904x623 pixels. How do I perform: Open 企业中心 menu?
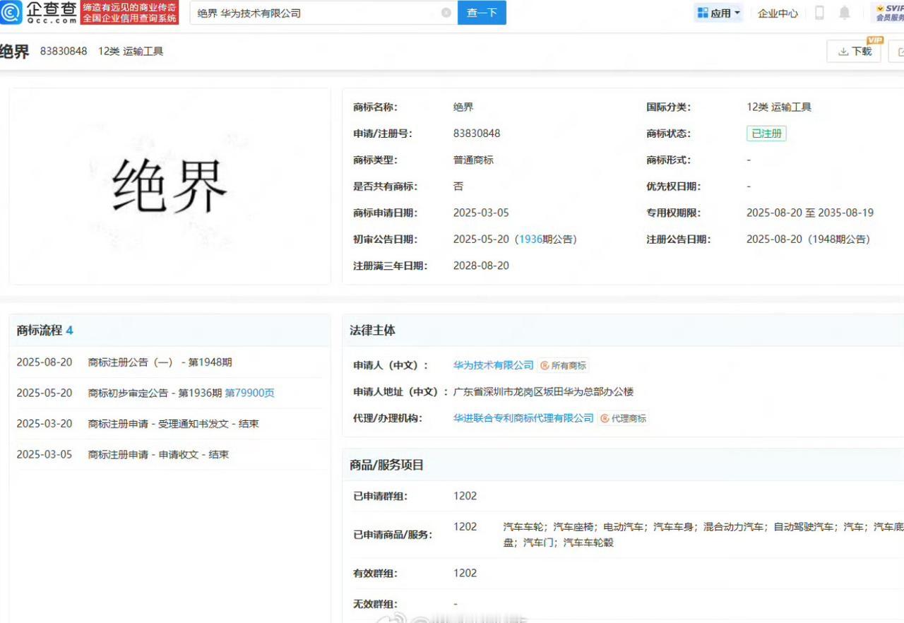[778, 13]
